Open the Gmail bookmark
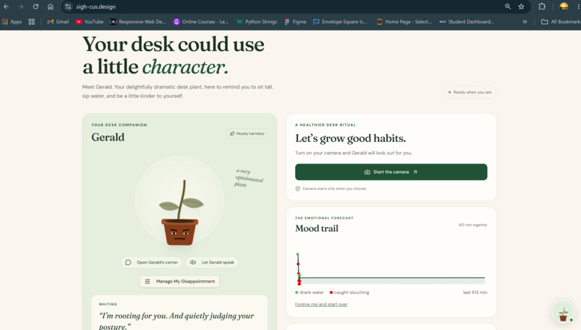 click(x=58, y=22)
